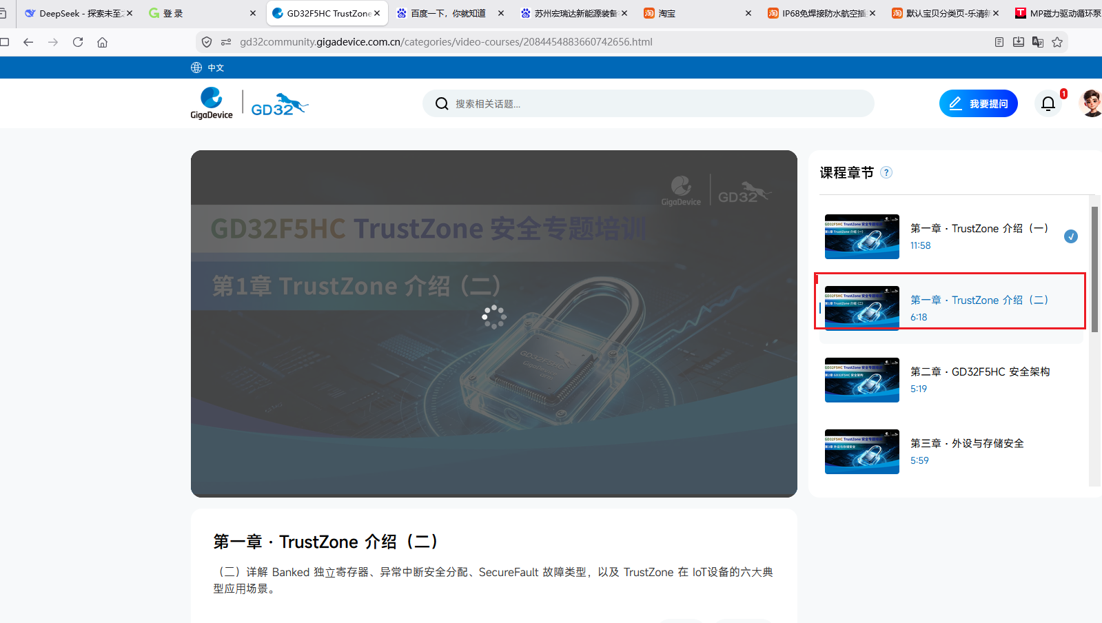
Task: Go back to the previous page
Action: click(28, 42)
